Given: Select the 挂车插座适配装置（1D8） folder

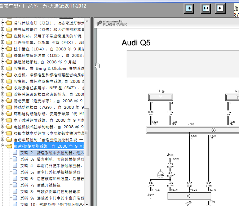Looking at the screenshot, I should click(49, 55).
